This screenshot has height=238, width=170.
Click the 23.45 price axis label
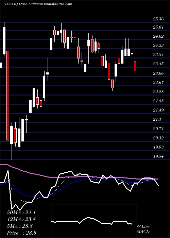[x=158, y=64]
